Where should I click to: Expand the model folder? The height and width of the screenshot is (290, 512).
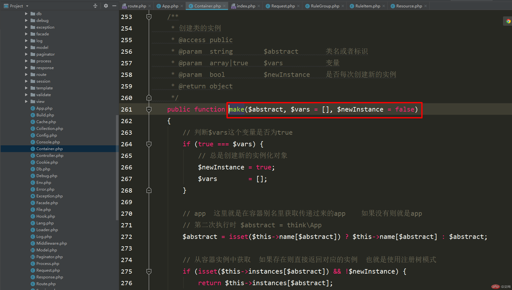coord(26,47)
